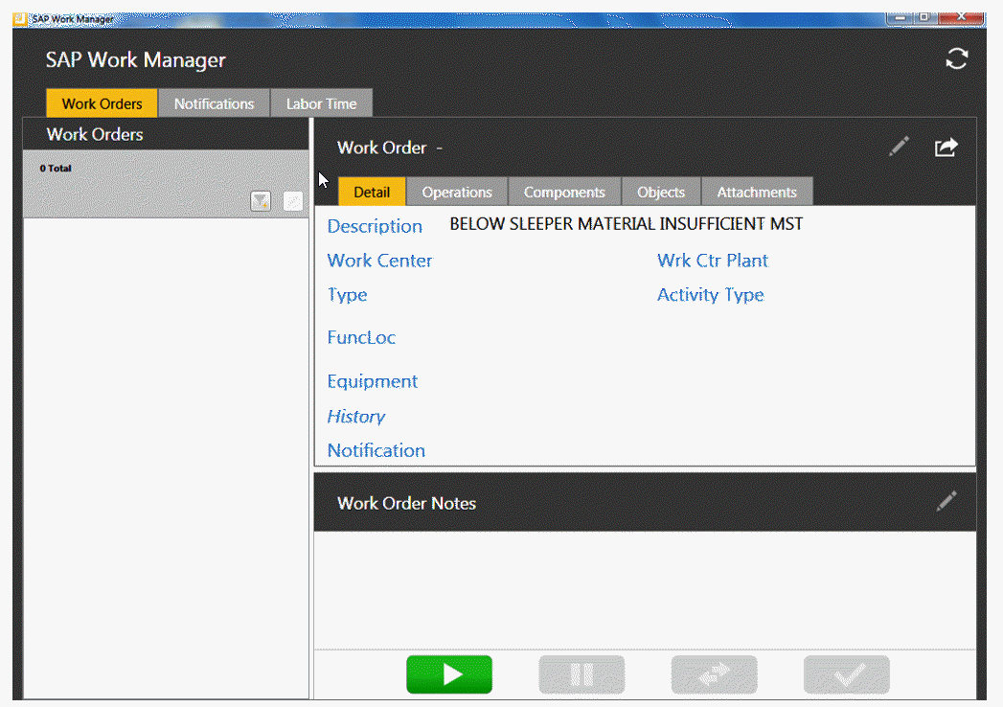Click the Work Order edit pencil icon

point(899,148)
